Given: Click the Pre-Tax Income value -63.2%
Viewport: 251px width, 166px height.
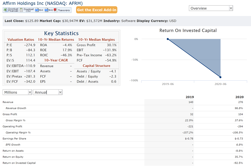Looking at the screenshot, I should pos(111,55).
